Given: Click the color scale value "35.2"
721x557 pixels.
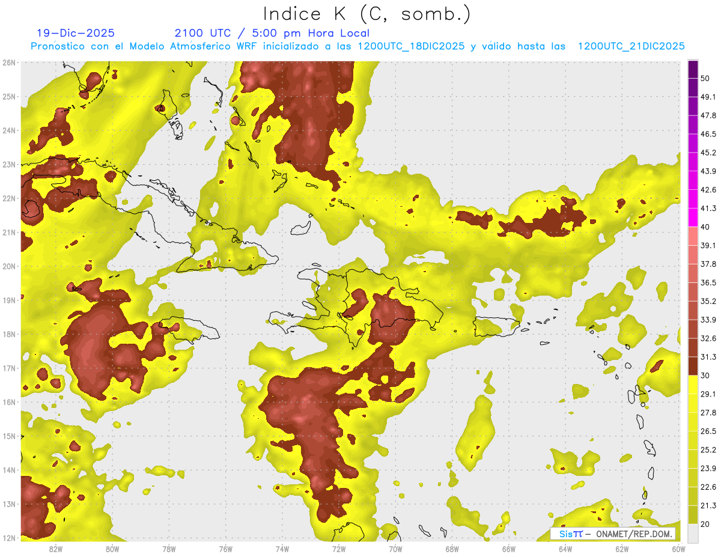Looking at the screenshot, I should click(x=708, y=301).
